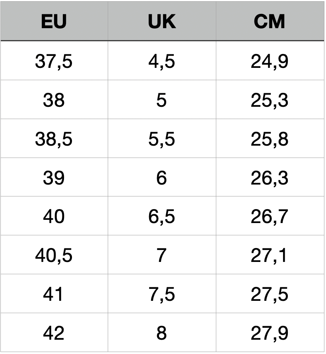326x354 pixels.
Task: Click the EU column header
Action: pos(54,21)
